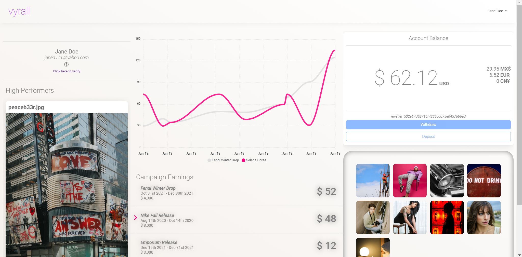Open the construction worker on scaffold thumbnail

tap(373, 181)
